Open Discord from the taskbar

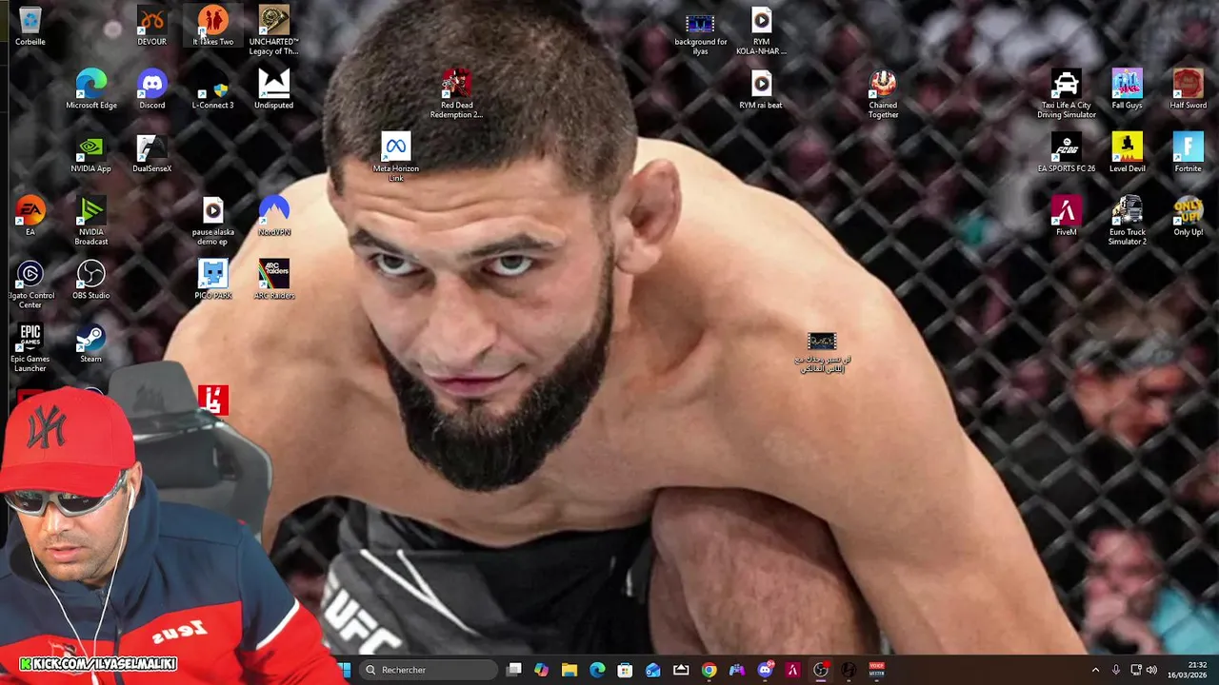pyautogui.click(x=765, y=670)
